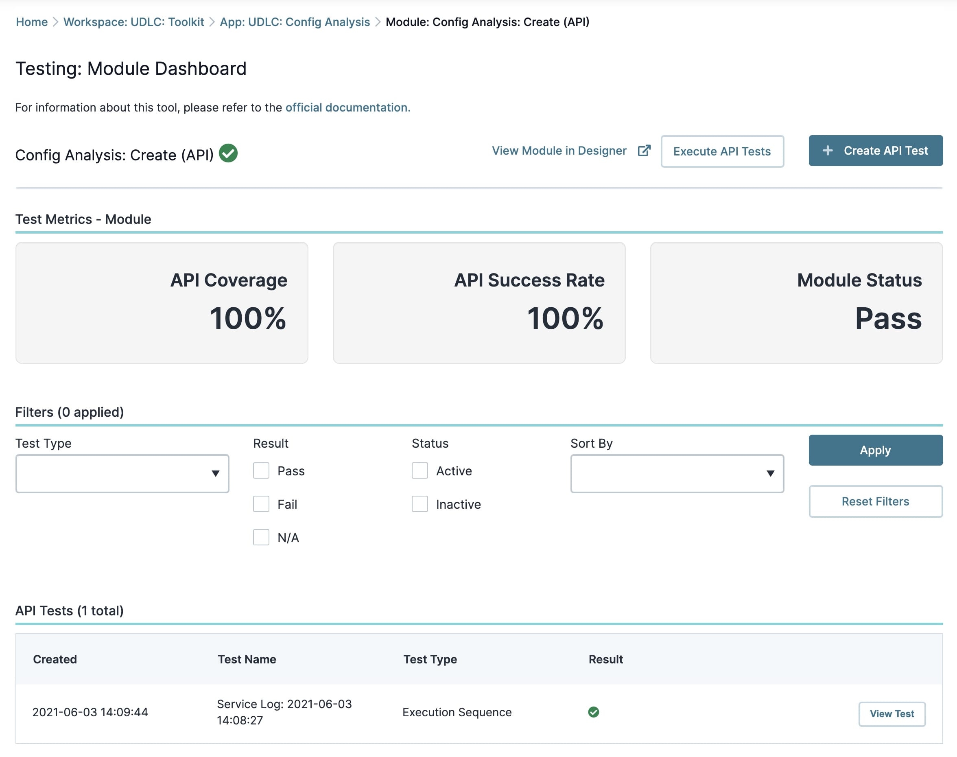Click the chevron separator after Home breadcrumb
This screenshot has width=957, height=757.
[x=55, y=22]
